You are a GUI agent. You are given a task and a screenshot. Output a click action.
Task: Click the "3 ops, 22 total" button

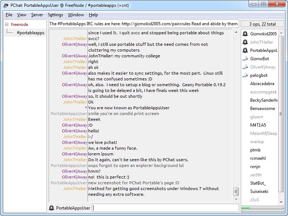263,23
